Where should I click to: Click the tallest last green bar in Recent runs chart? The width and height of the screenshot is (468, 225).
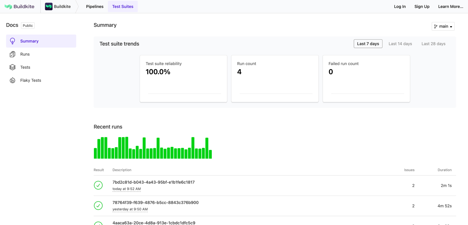click(207, 148)
